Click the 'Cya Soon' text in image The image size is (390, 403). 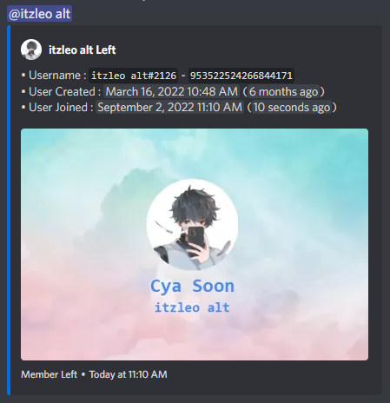coord(192,286)
